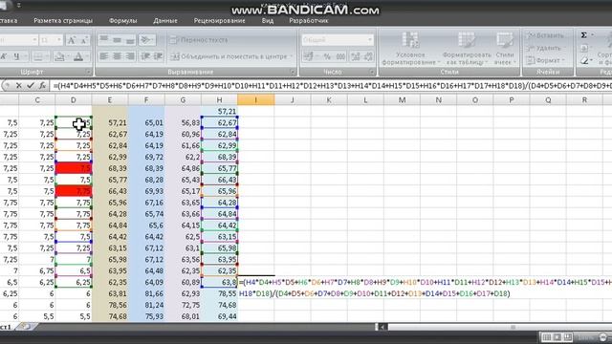Click the Fill Color bucket icon

point(59,57)
